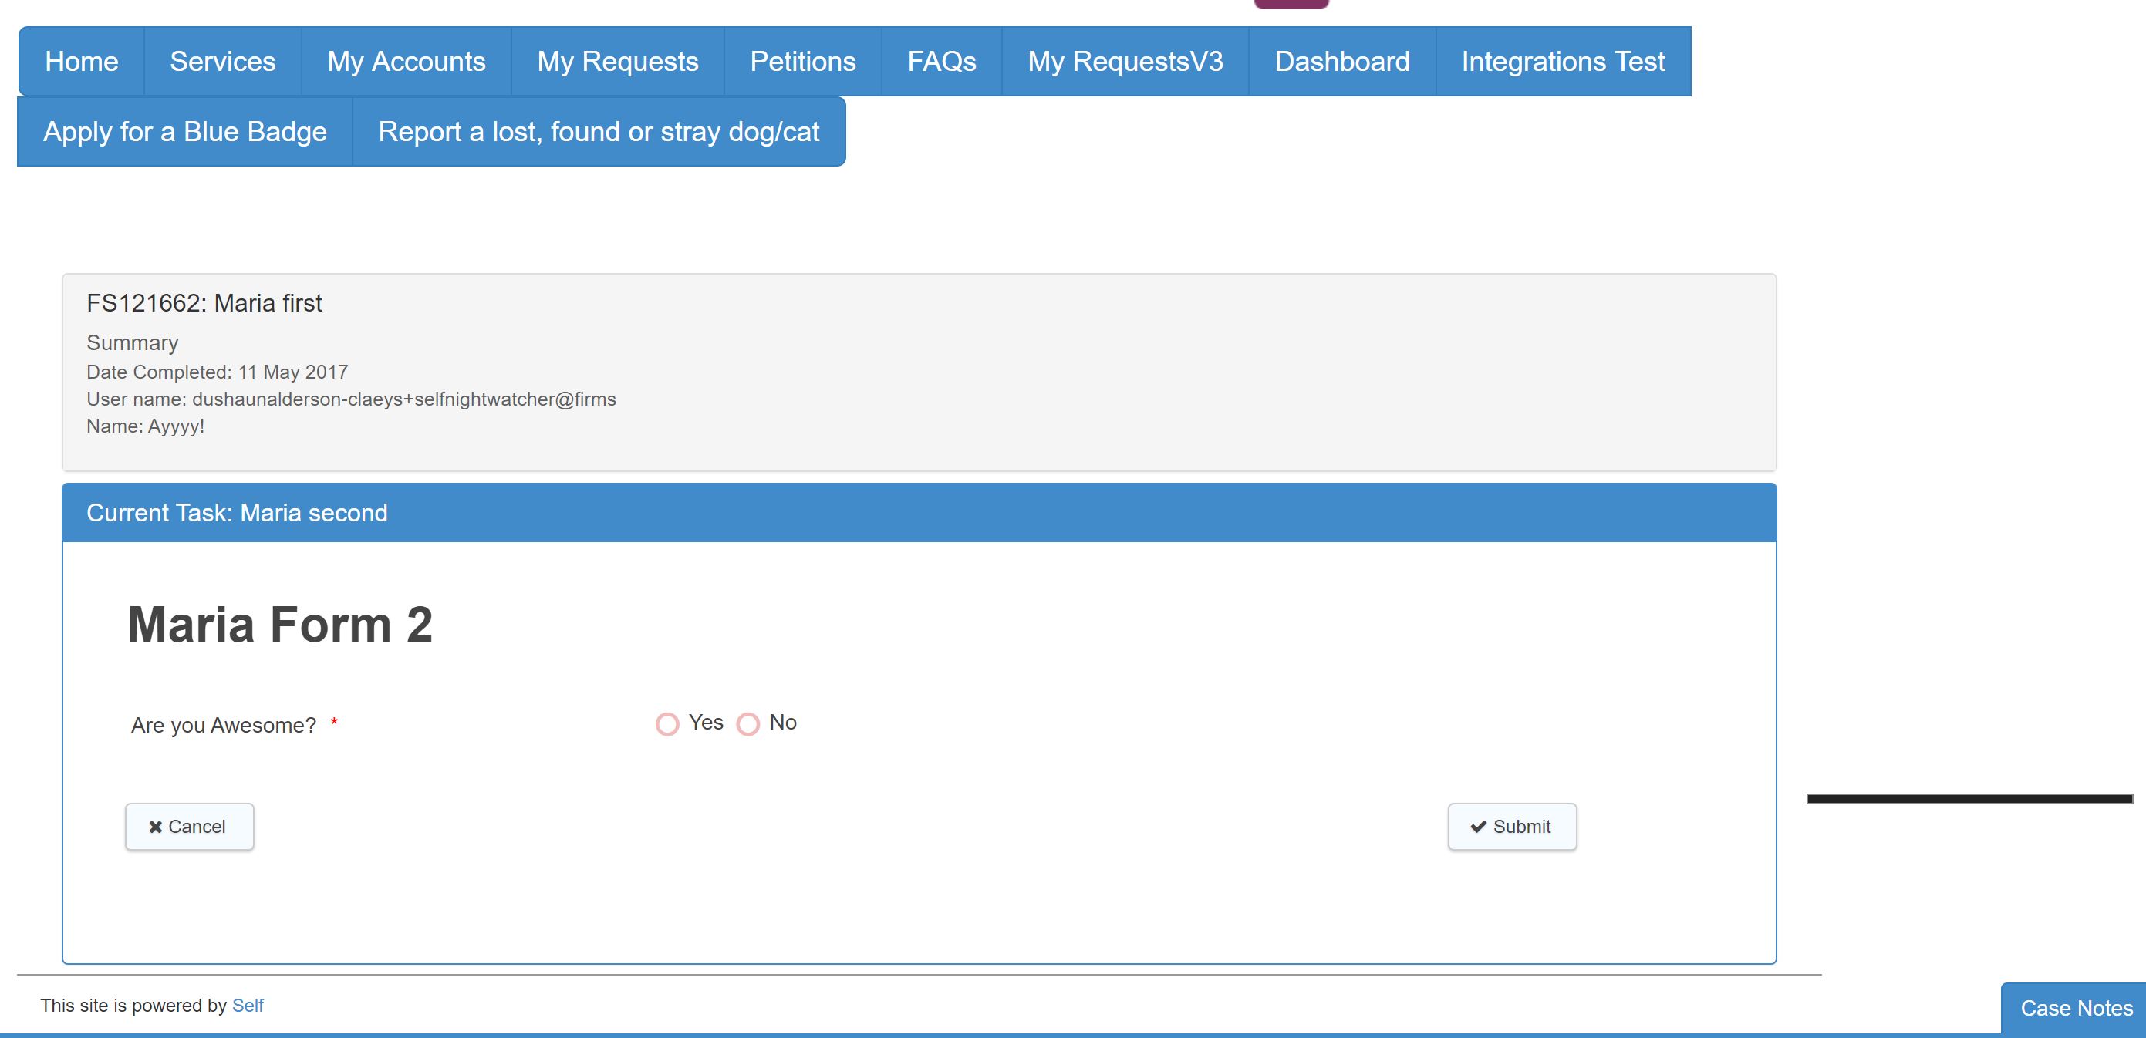The width and height of the screenshot is (2146, 1038).
Task: Click the 'Current Task: Maria second' header
Action: (x=919, y=512)
